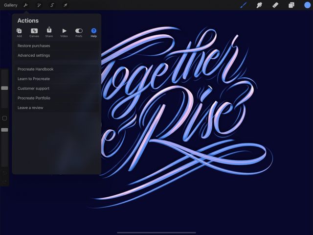Open the active color swatch
The image size is (313, 235).
coord(307,5)
